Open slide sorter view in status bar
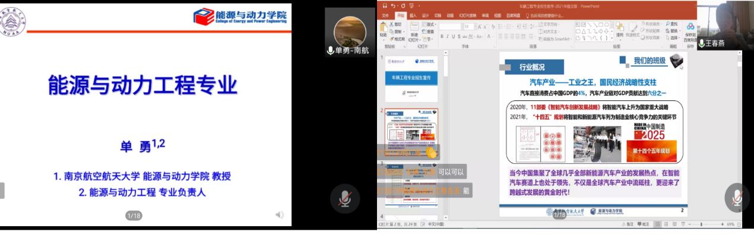This screenshot has height=235, width=754. (666, 224)
